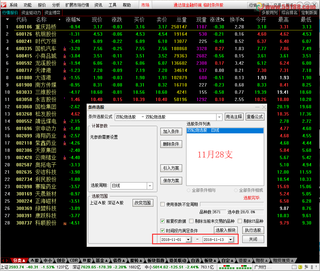The image size is (320, 271).
Task: Click the 执行选股 button
Action: coord(253,230)
